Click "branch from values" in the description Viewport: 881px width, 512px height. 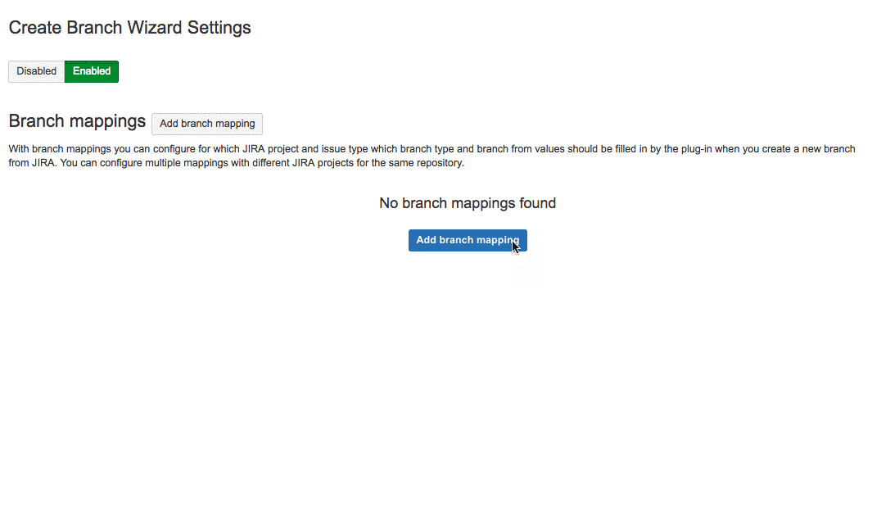(x=477, y=149)
